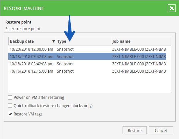Close the Restore Machine dialog with X icon

[x=172, y=8]
